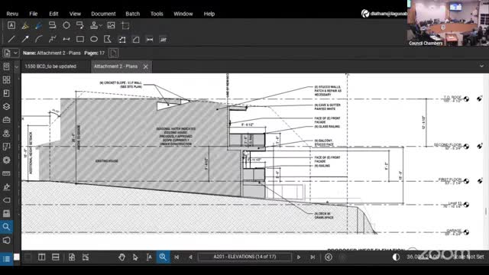Open the Edit menu

tap(53, 14)
